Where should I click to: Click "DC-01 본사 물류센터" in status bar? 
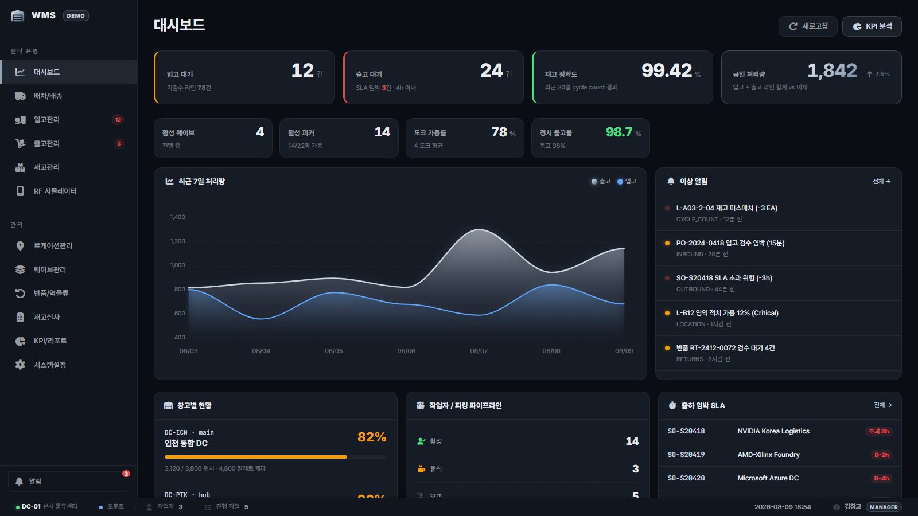pyautogui.click(x=46, y=507)
